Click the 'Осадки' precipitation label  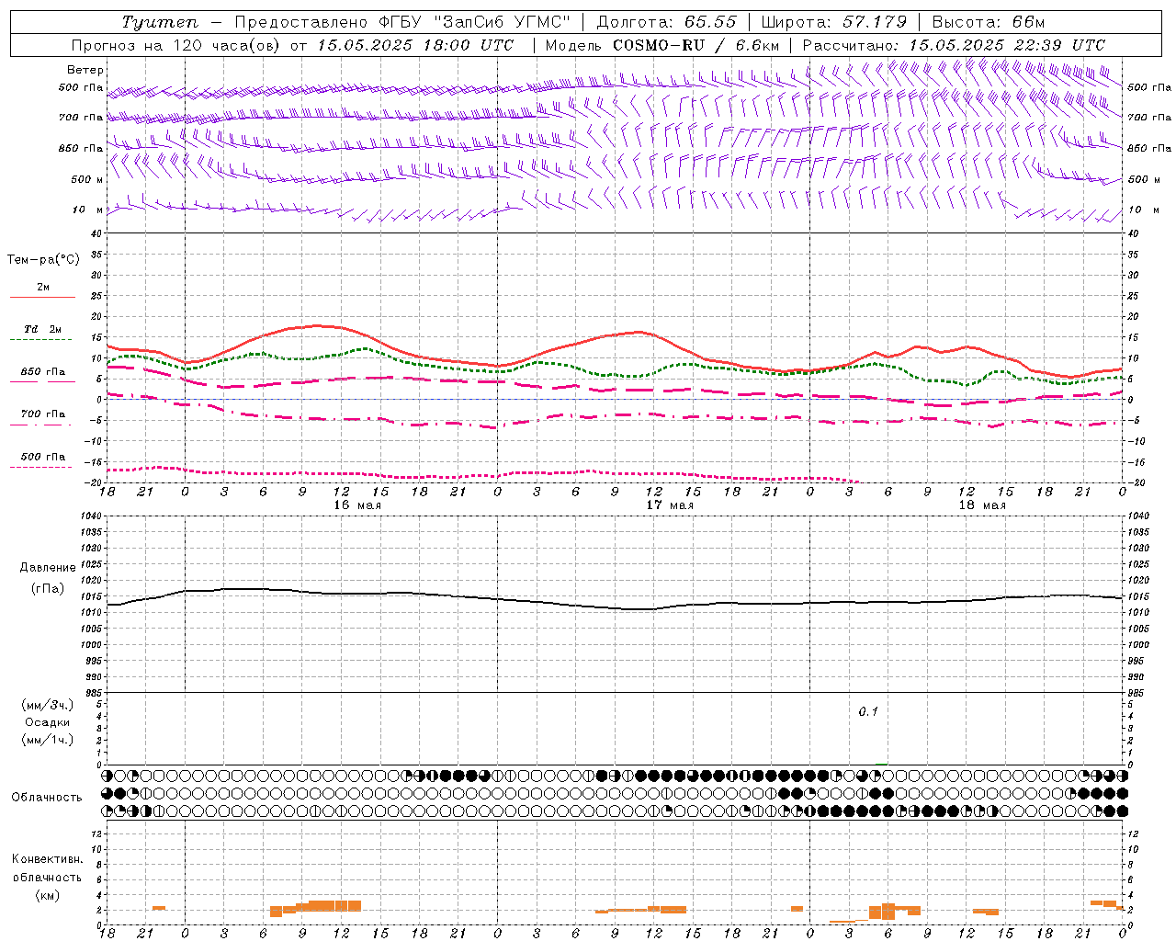48,722
